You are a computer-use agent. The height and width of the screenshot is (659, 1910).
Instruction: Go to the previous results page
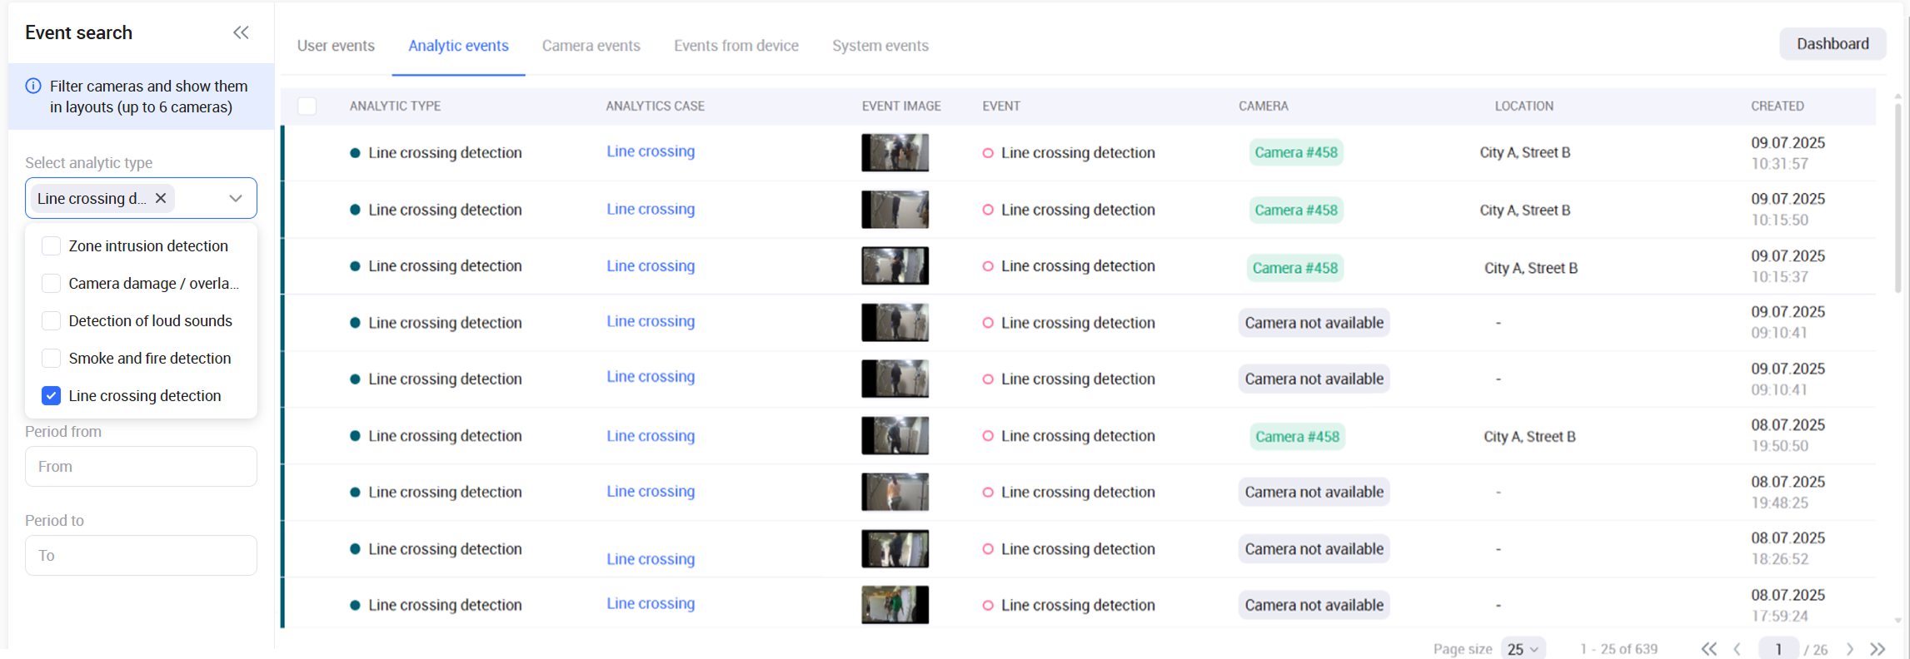[x=1737, y=649]
